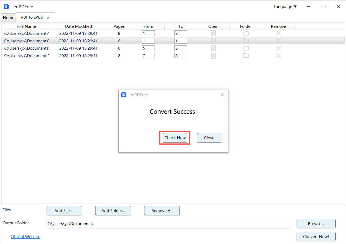Remove the selected second row file

(278, 41)
